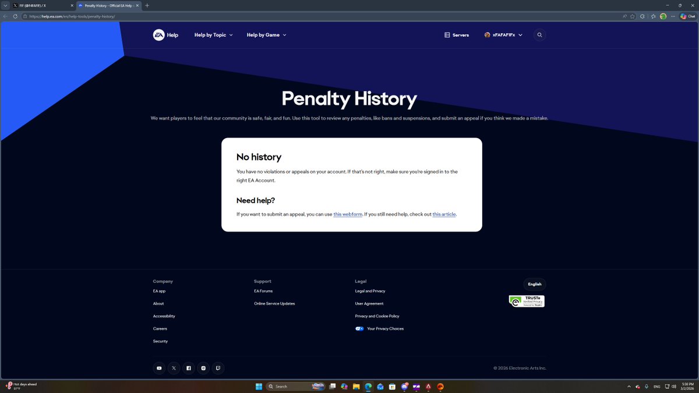Image resolution: width=699 pixels, height=393 pixels.
Task: Open a new browser tab with plus
Action: 147,5
